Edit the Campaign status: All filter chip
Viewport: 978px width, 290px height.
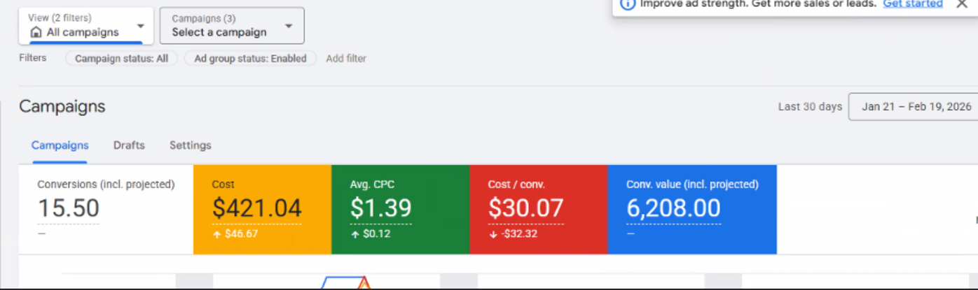click(x=121, y=59)
